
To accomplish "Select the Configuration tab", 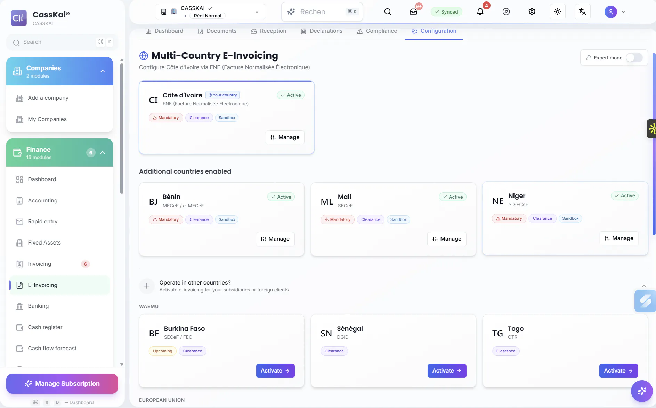I will pos(434,31).
